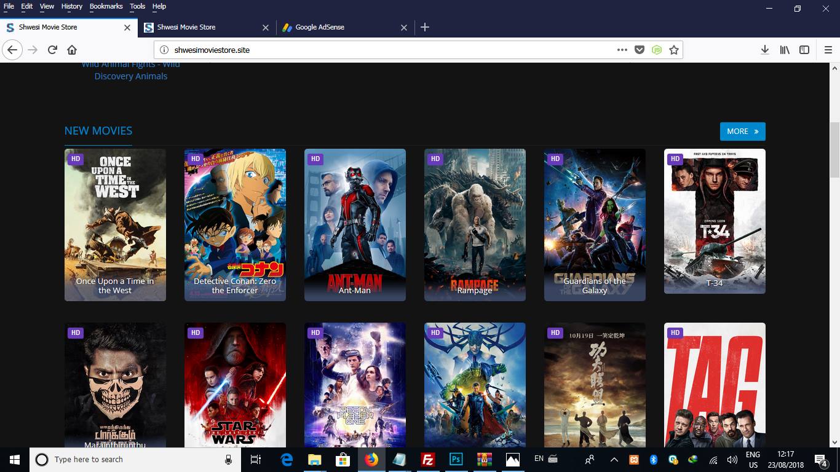Open the Star Wars The Last Jedi poster
This screenshot has height=472, width=840.
235,385
